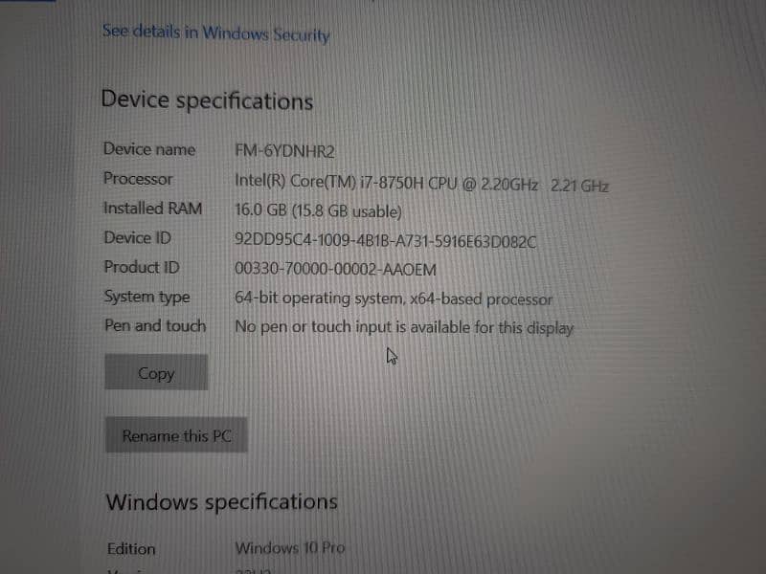
Task: Click the Product ID value 00330-70000-00002-AAOEM
Action: click(x=335, y=269)
